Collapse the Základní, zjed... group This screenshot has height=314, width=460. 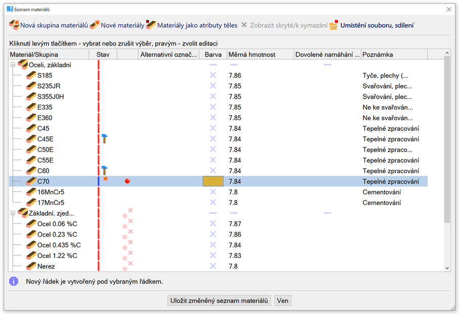(x=13, y=213)
